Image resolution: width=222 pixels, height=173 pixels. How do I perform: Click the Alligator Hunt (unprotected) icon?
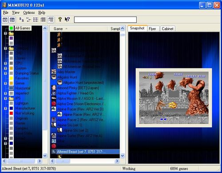tap(59, 82)
